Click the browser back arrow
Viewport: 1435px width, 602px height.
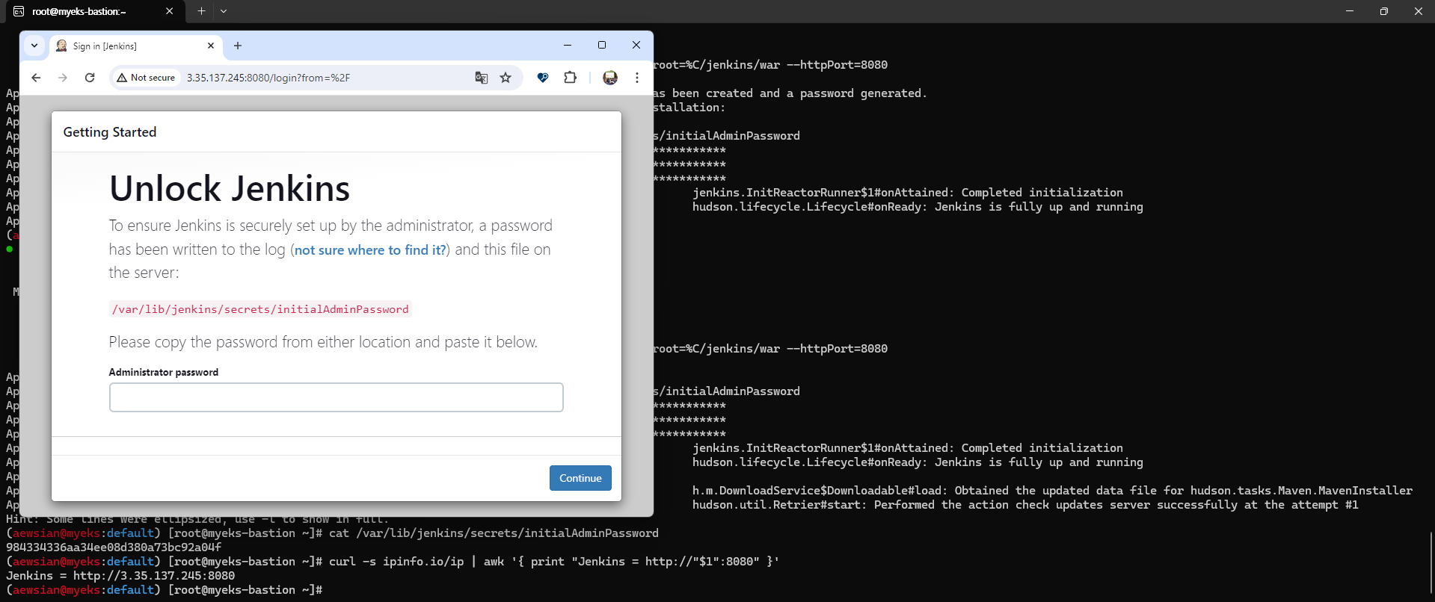coord(36,78)
